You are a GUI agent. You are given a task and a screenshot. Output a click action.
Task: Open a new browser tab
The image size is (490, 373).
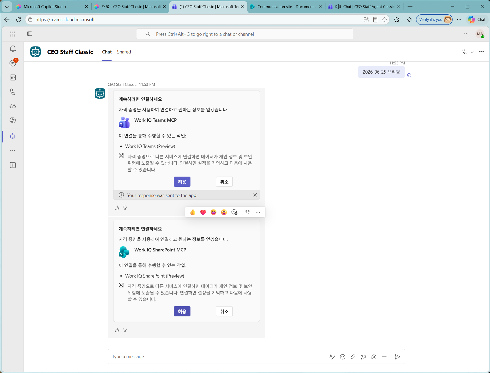point(410,7)
